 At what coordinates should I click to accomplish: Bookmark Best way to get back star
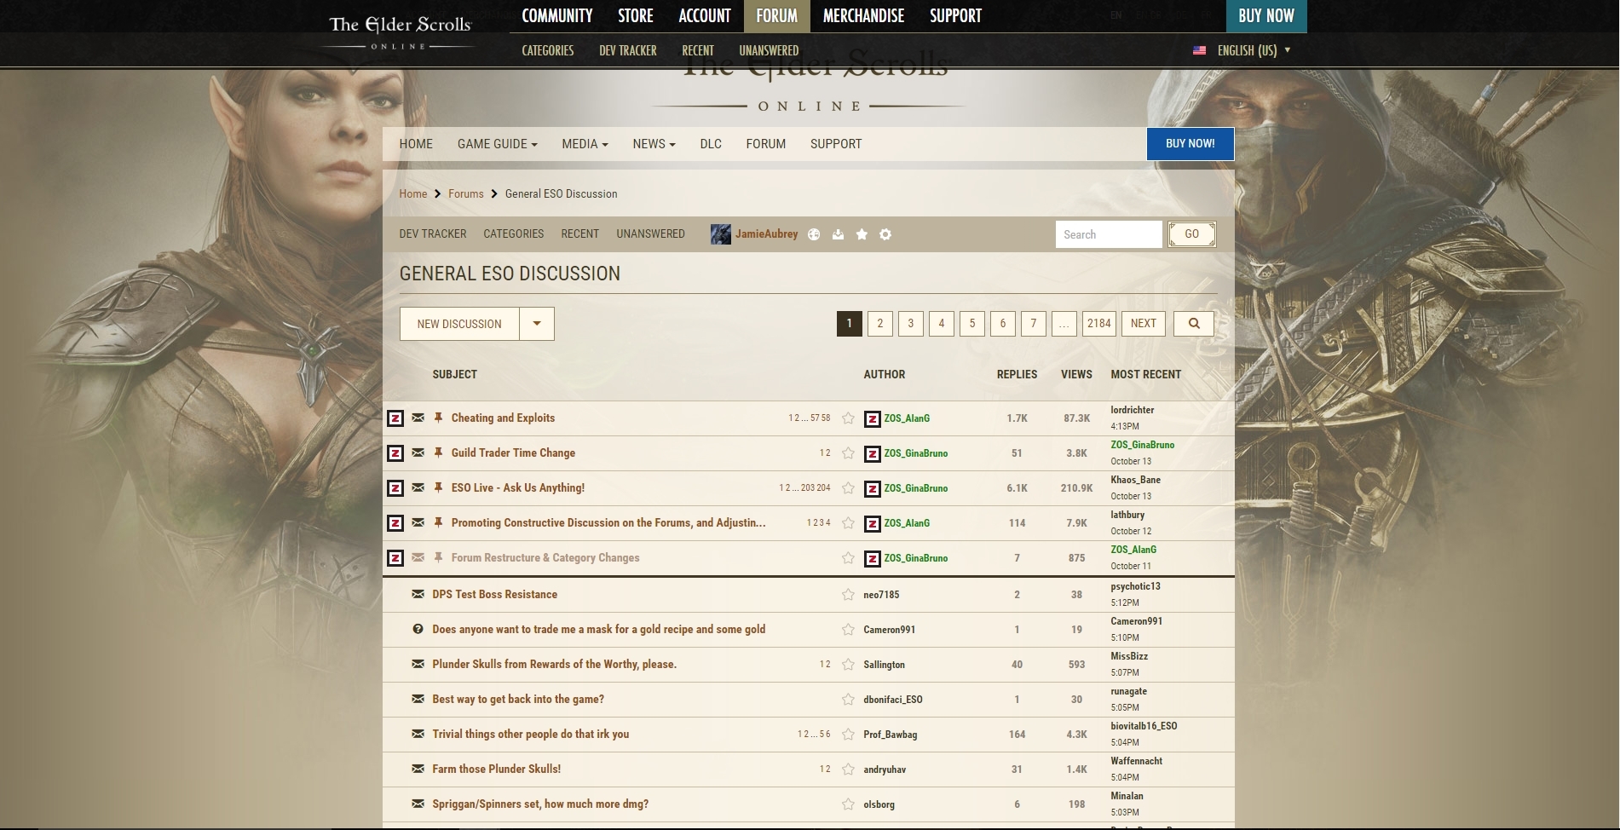tap(848, 700)
